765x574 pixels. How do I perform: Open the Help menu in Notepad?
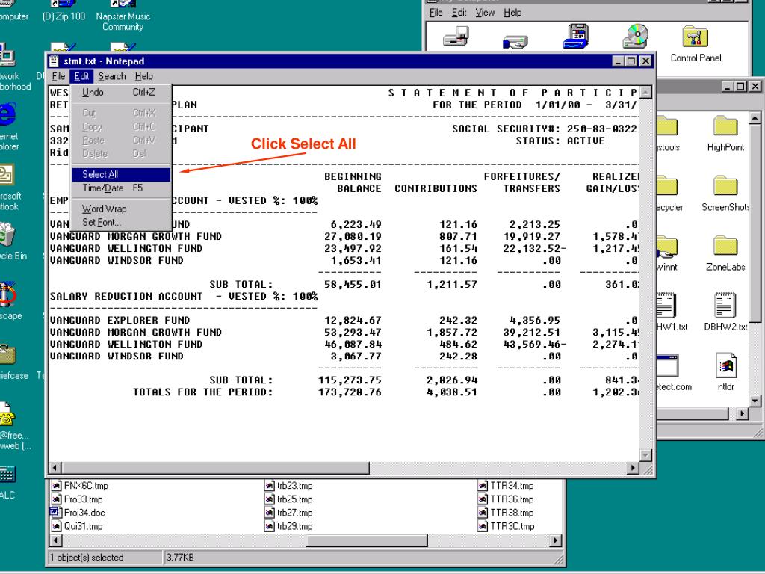click(x=143, y=76)
